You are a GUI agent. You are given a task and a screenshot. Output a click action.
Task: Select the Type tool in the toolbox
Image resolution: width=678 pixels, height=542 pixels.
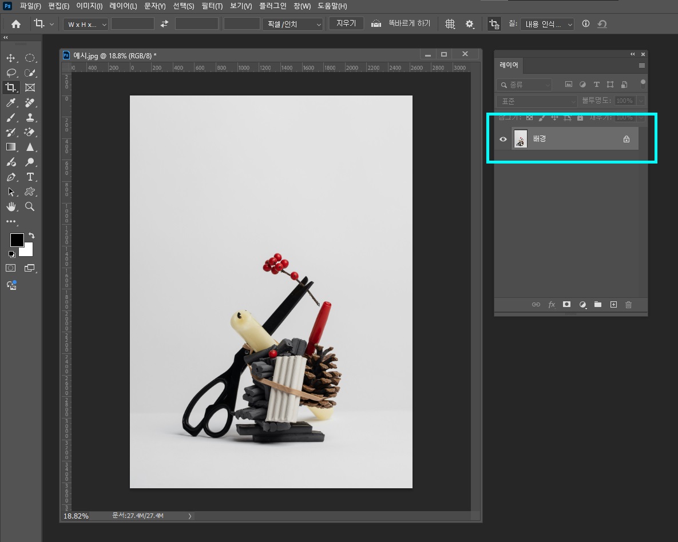tap(30, 177)
